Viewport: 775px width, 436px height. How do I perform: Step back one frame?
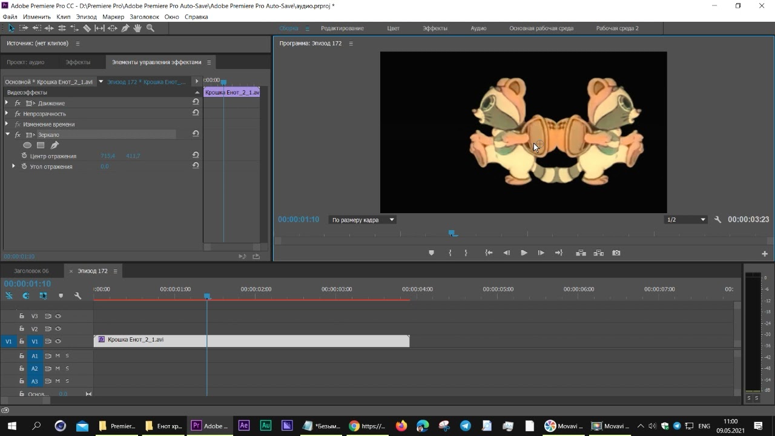tap(506, 253)
